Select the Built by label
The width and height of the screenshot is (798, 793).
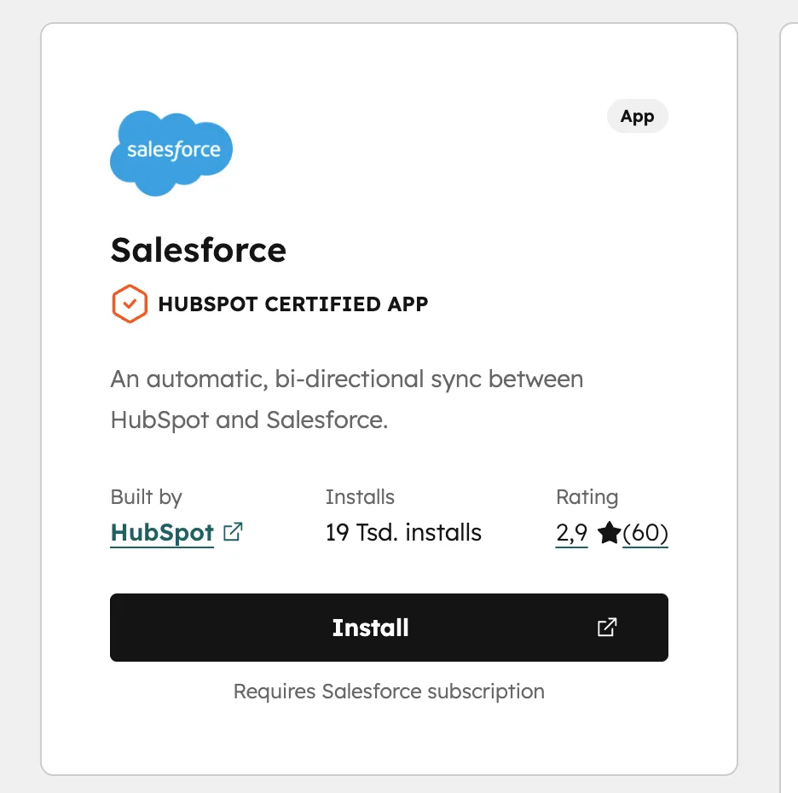(x=146, y=496)
